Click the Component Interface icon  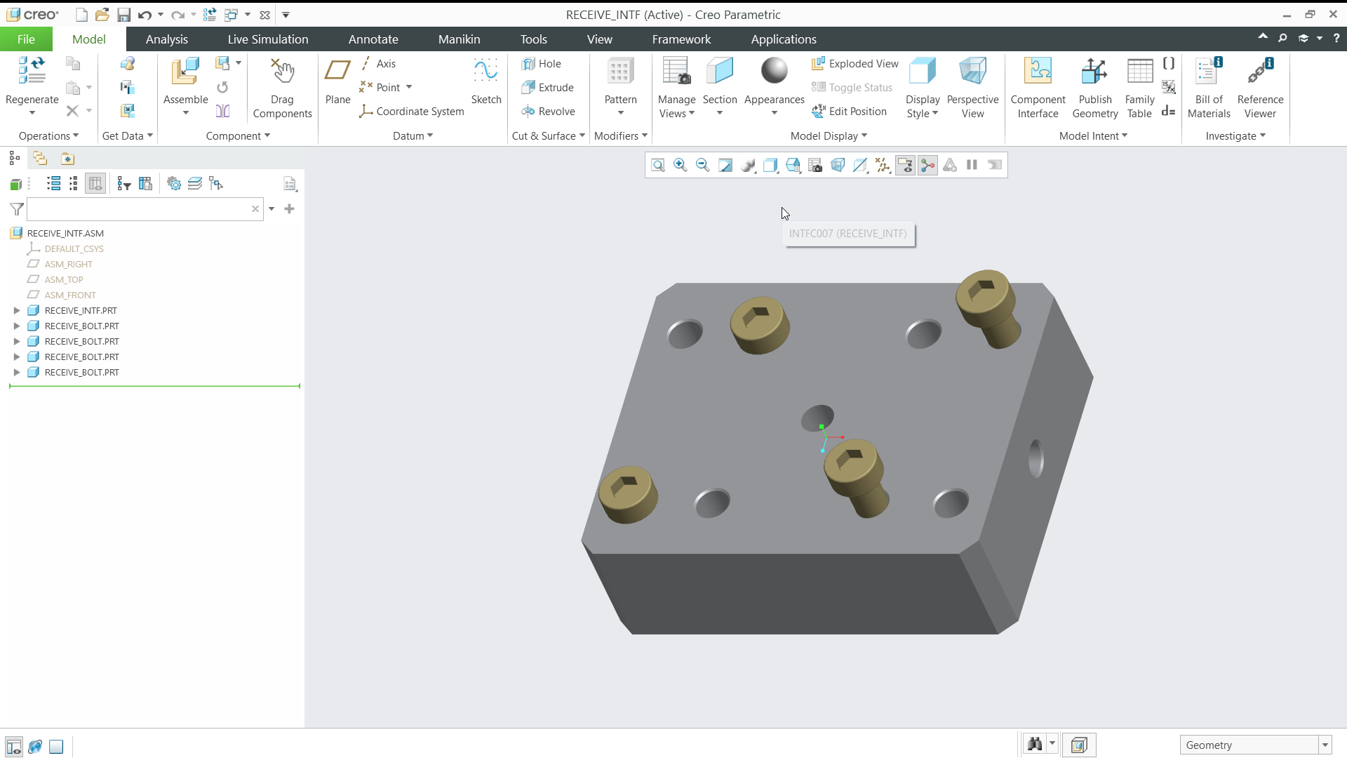(1038, 71)
